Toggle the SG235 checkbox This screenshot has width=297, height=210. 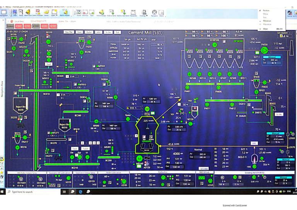26,118
